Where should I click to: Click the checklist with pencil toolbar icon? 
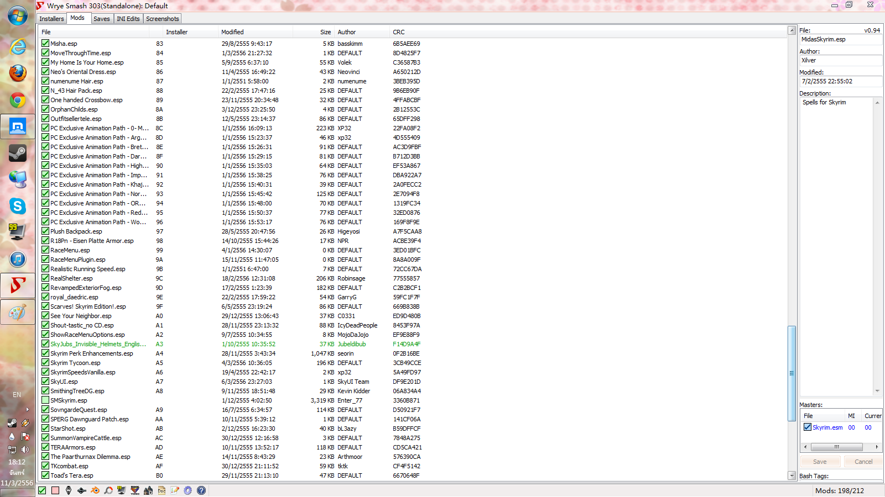click(x=175, y=490)
